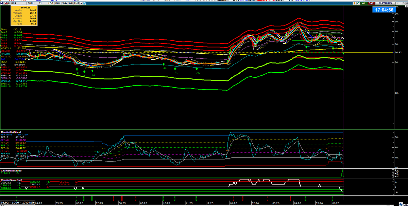Click the SYM toolbar button
The height and width of the screenshot is (206, 408).
[x=71, y=3]
